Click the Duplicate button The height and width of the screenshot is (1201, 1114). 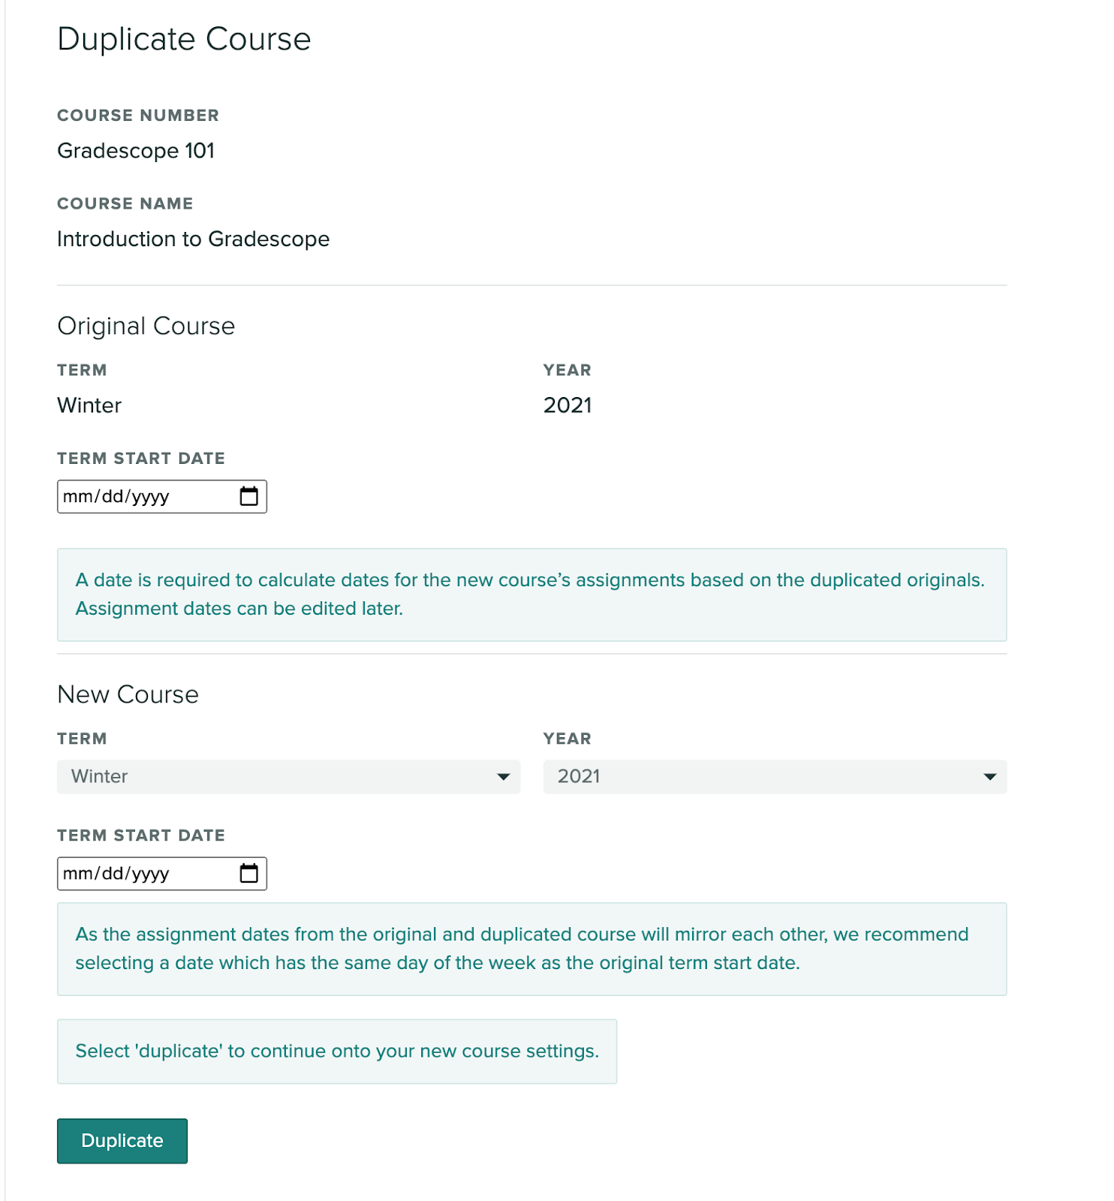tap(122, 1141)
